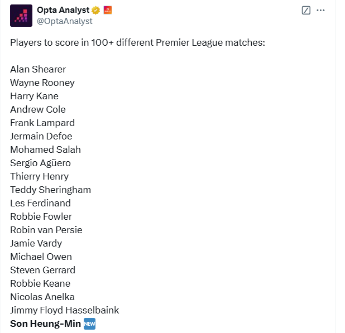Click on Sergio Agüero's name
The width and height of the screenshot is (345, 333).
(40, 163)
